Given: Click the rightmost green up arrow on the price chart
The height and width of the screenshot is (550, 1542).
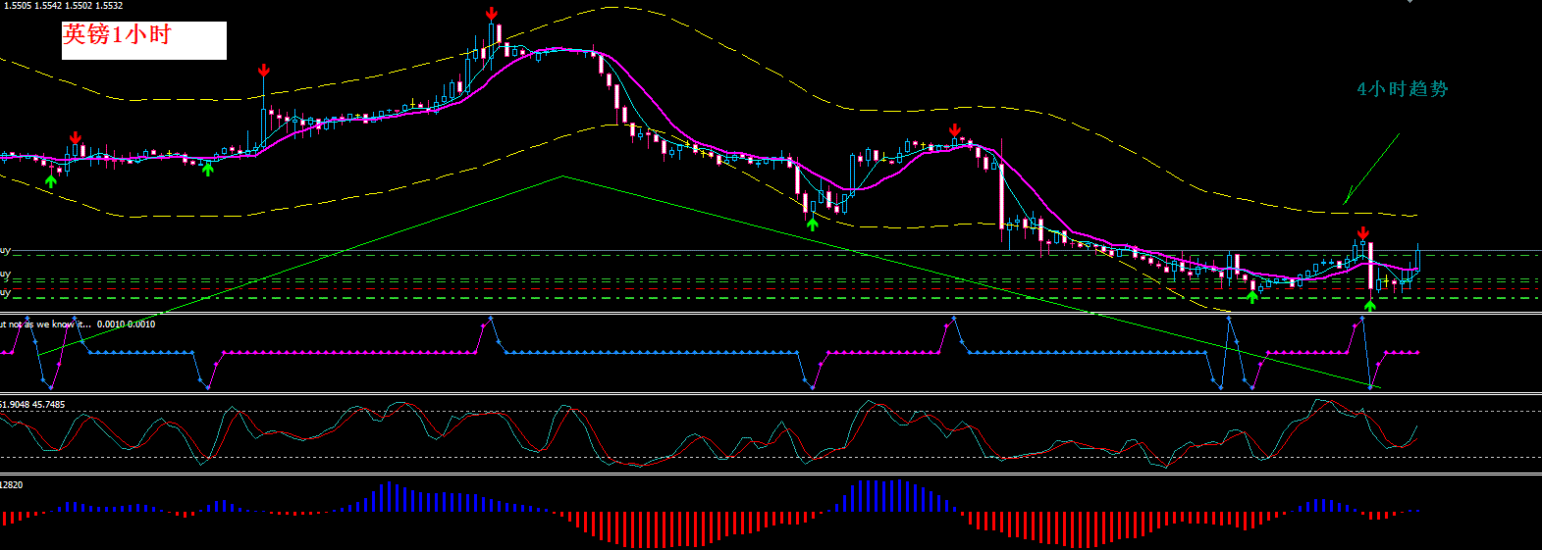Looking at the screenshot, I should coord(1370,306).
